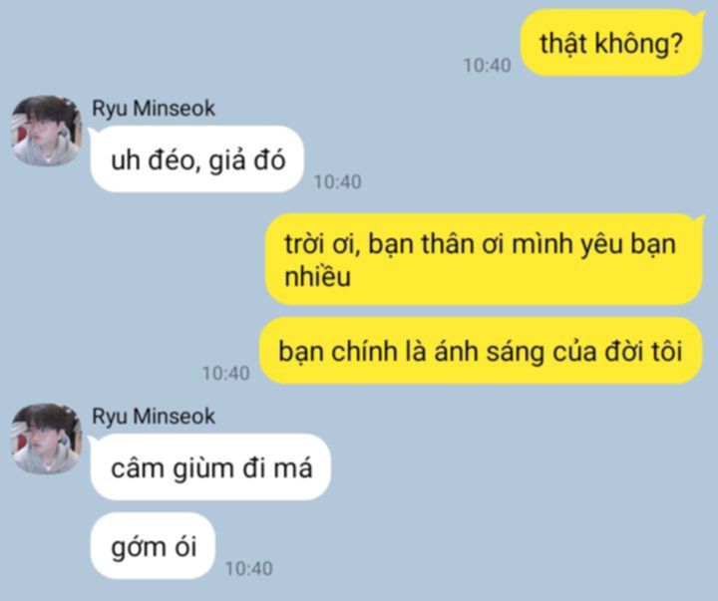The image size is (718, 601).
Task: Click the 10:40 timestamp beside 'gớm ói'
Action: point(248,569)
